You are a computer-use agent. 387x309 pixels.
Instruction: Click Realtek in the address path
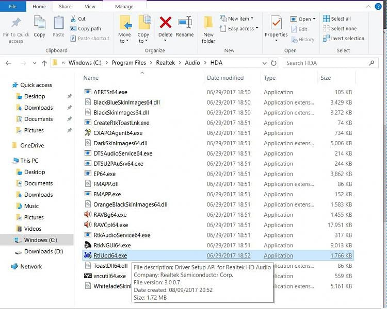[165, 63]
